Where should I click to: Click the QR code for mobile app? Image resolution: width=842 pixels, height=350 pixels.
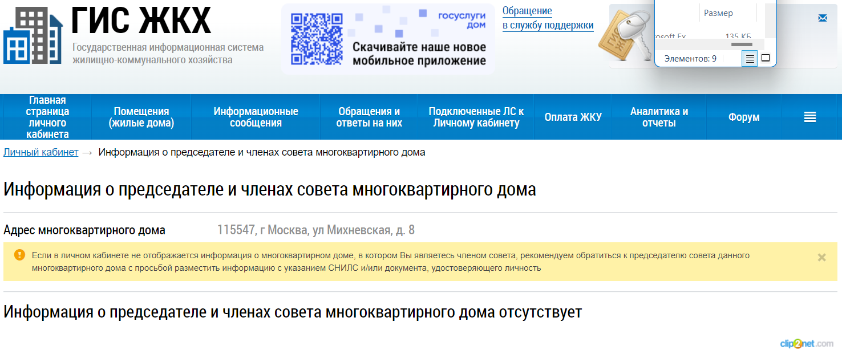[317, 39]
